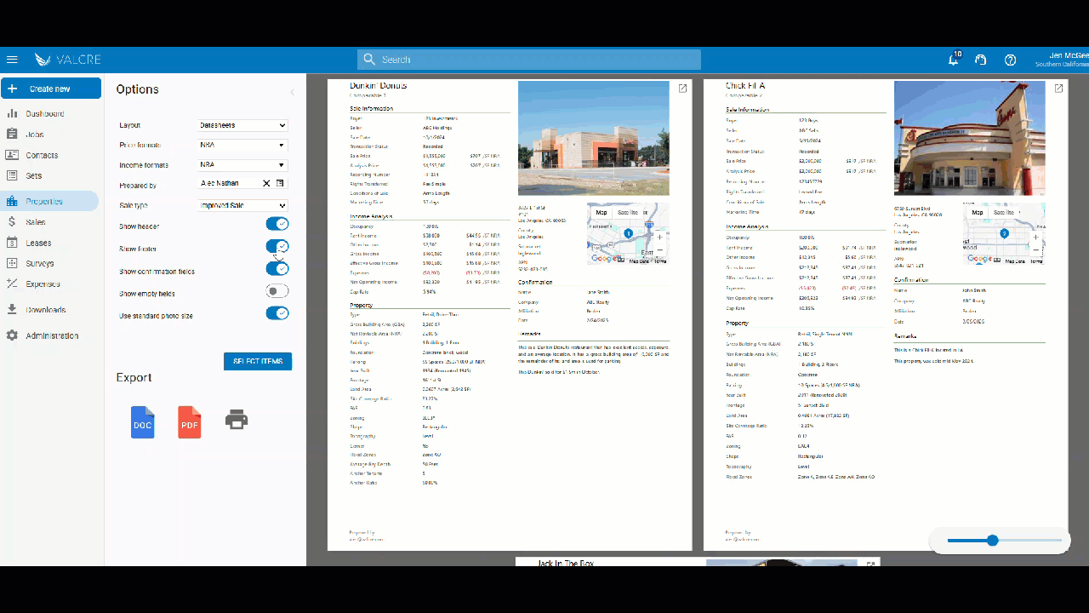Open the Jen McGee user menu

pos(1061,60)
